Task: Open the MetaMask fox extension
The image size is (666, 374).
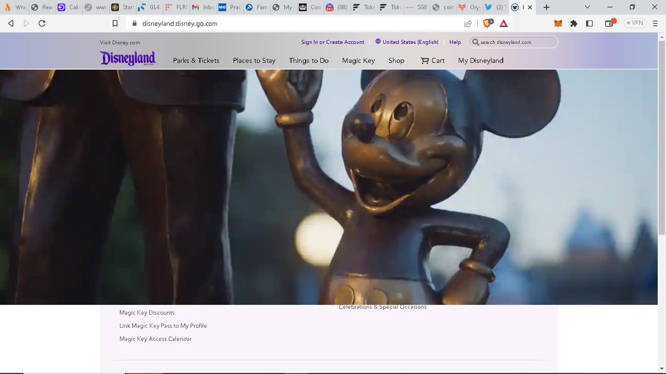Action: pos(558,23)
